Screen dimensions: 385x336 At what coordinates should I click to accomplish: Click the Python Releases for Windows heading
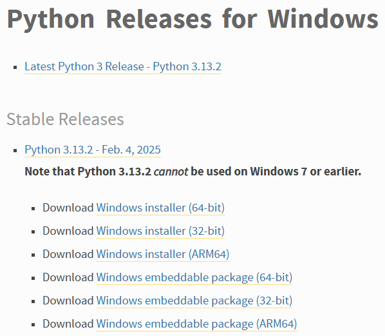[192, 19]
